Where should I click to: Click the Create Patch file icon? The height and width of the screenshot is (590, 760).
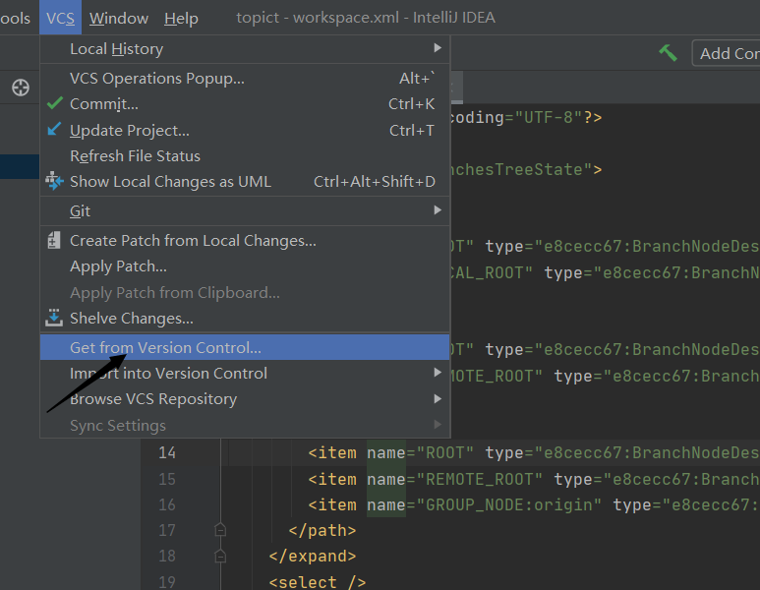pyautogui.click(x=54, y=241)
